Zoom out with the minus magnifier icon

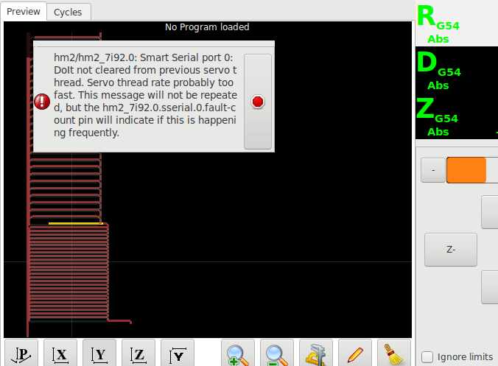tap(277, 353)
